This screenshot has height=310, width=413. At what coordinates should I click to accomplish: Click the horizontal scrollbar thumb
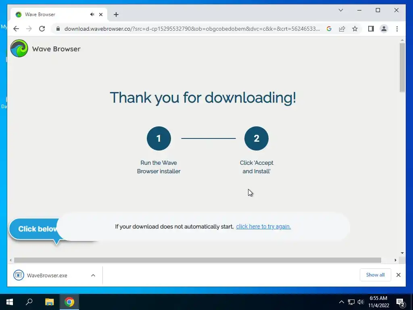(x=198, y=260)
